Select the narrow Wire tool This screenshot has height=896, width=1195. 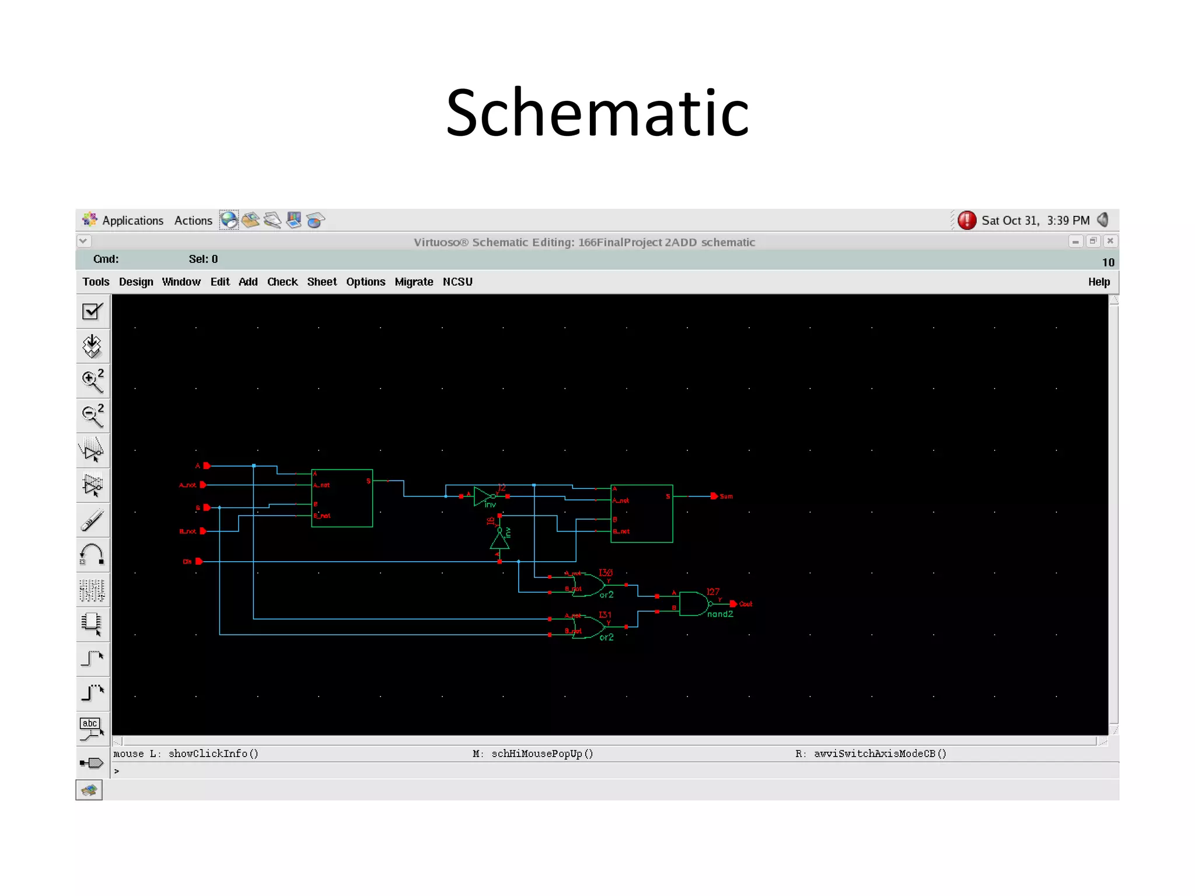click(93, 659)
